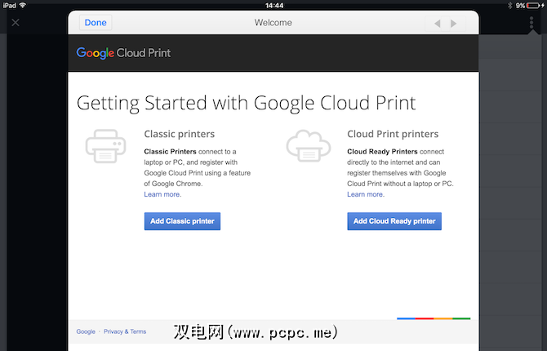Click the Google Cloud Print logo
The width and height of the screenshot is (547, 351).
(124, 53)
